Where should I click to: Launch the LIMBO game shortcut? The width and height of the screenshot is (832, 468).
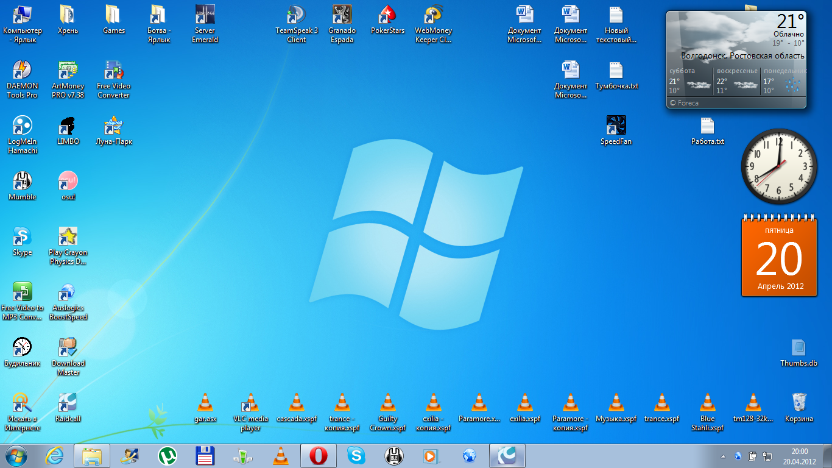pos(68,131)
